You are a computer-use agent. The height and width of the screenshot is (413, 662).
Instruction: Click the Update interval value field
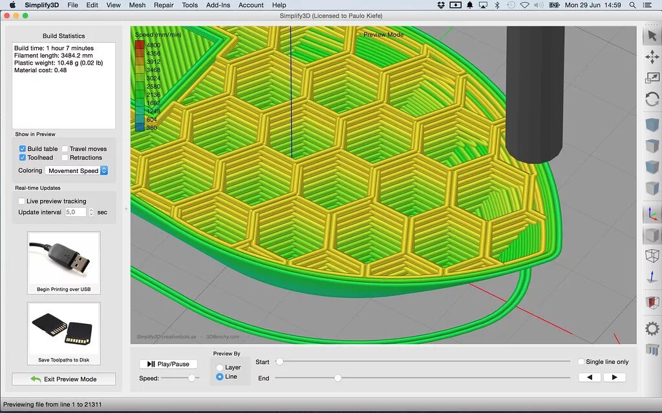pyautogui.click(x=76, y=212)
